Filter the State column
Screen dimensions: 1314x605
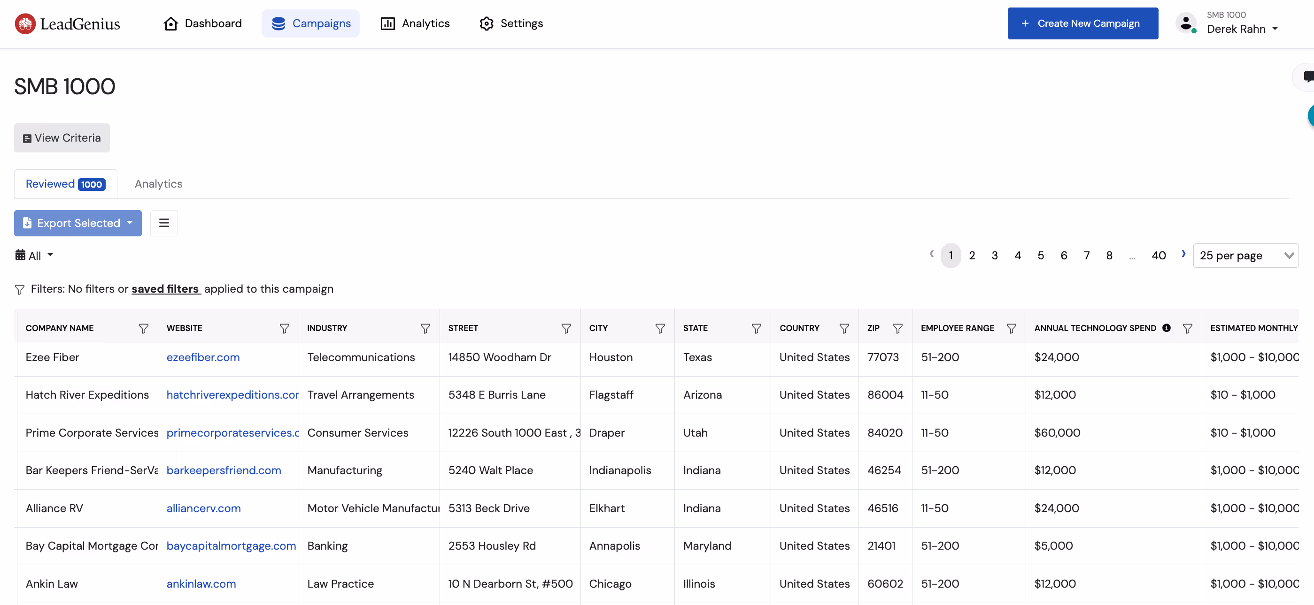(757, 328)
